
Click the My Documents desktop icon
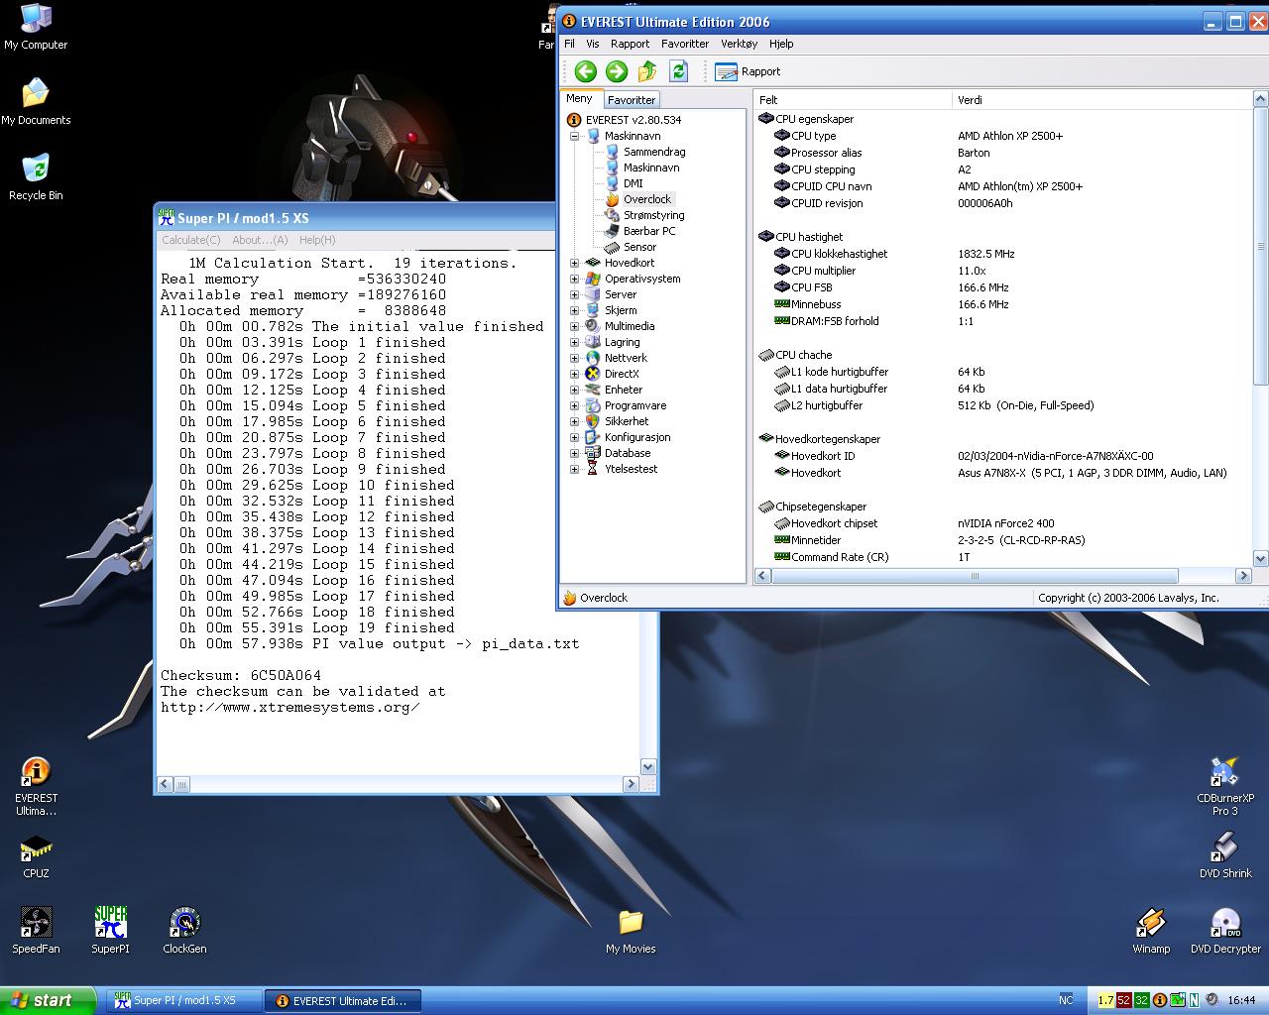[x=36, y=101]
